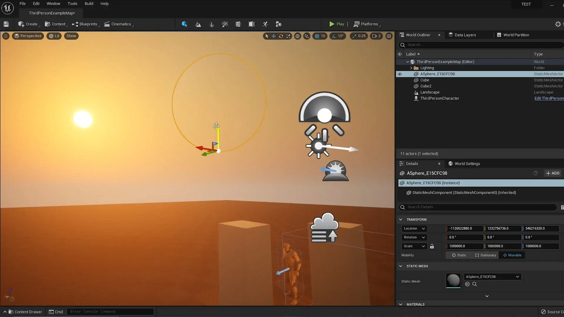Image resolution: width=564 pixels, height=317 pixels.
Task: Click the rotate transform tool icon
Action: 281,36
